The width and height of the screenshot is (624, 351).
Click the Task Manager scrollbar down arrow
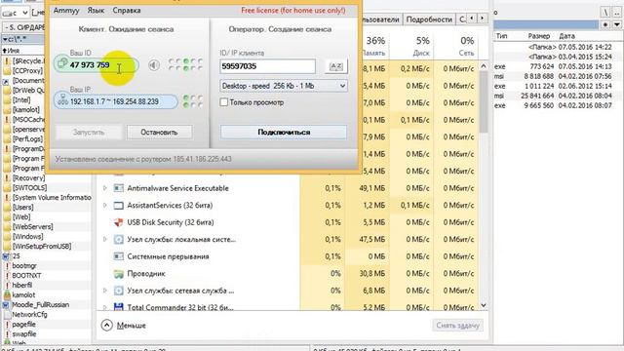click(484, 305)
